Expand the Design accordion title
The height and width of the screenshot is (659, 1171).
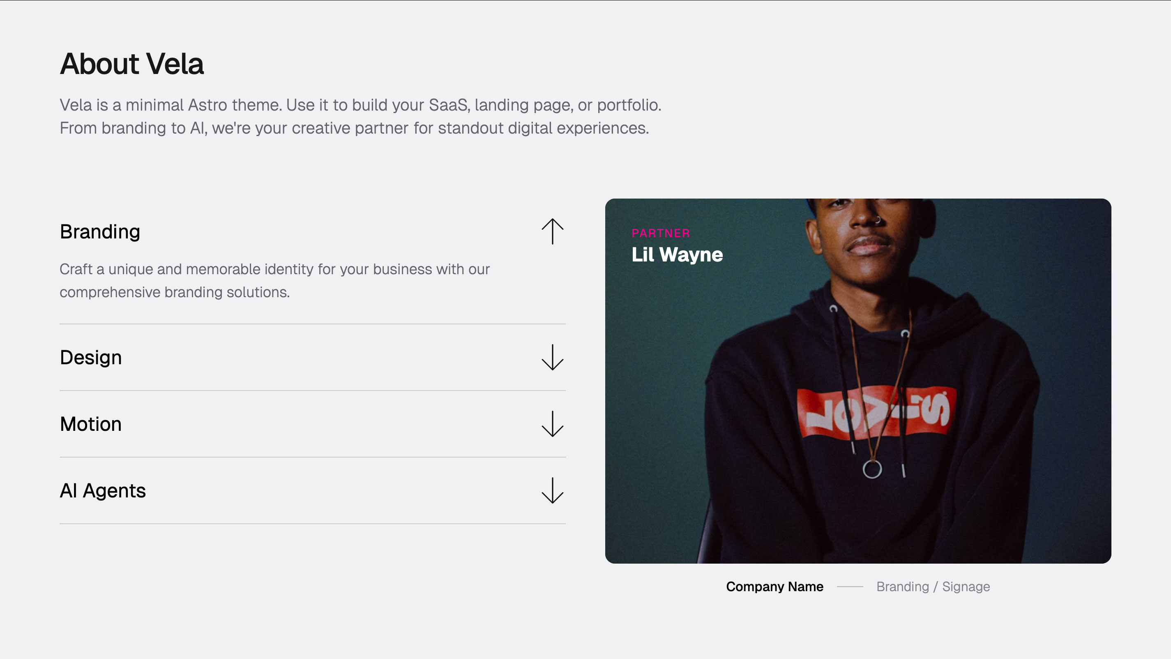[x=91, y=358]
